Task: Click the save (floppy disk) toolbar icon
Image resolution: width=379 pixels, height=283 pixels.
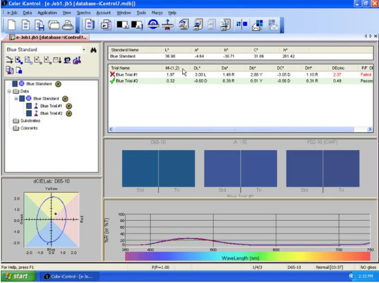Action: pos(39,24)
